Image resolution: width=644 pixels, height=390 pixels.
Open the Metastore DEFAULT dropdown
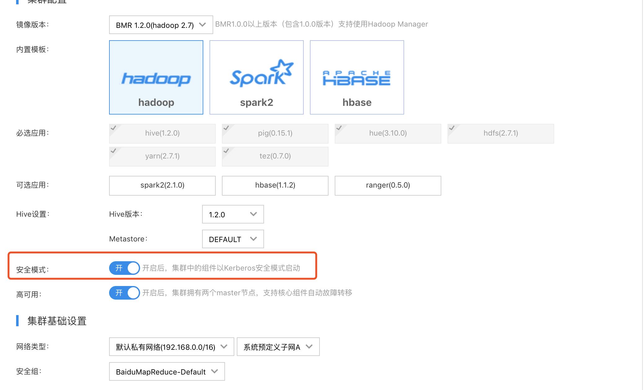point(233,239)
